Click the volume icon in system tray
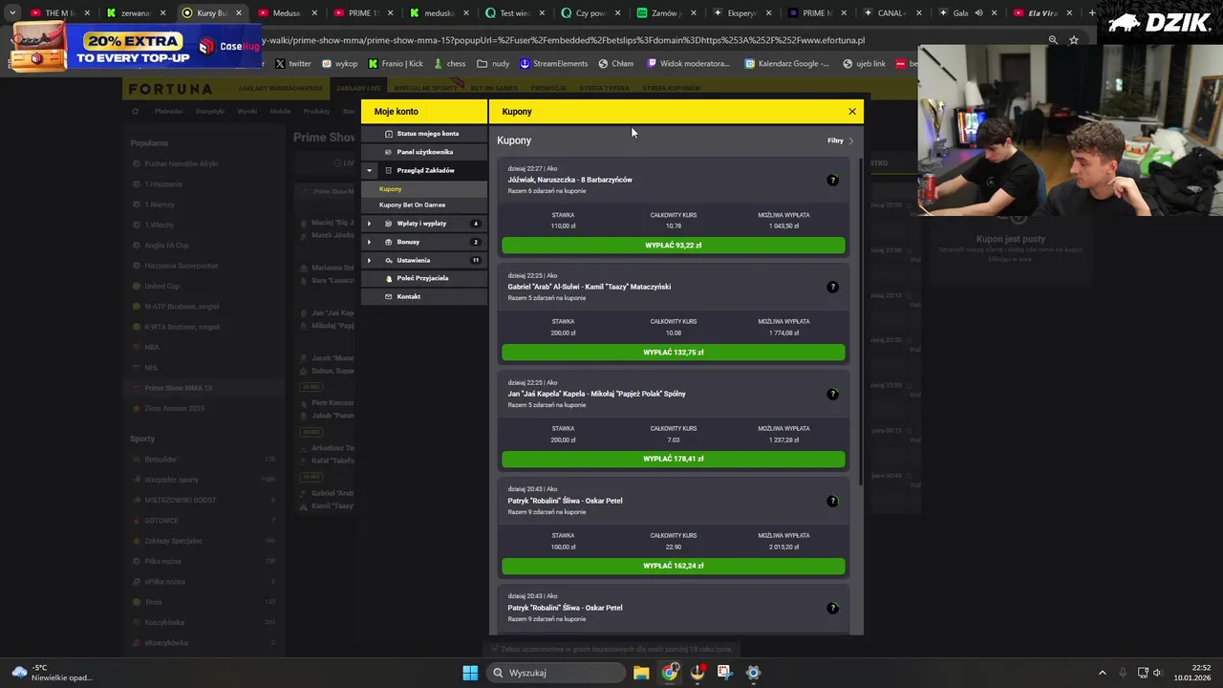Viewport: 1223px width, 688px height. tap(1157, 673)
